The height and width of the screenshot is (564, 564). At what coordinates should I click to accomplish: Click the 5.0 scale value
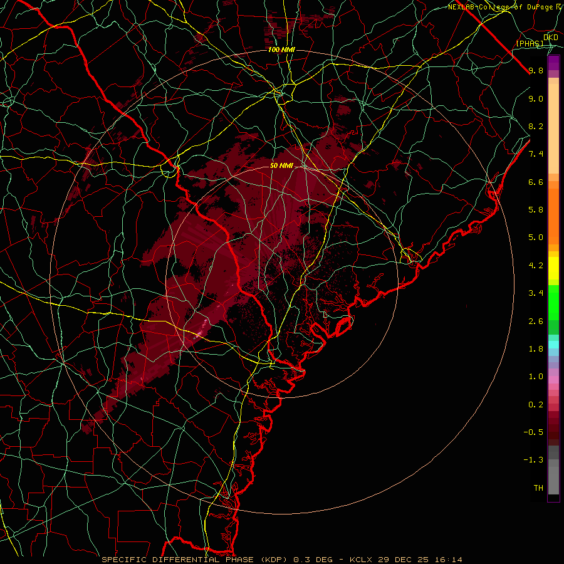tap(536, 238)
